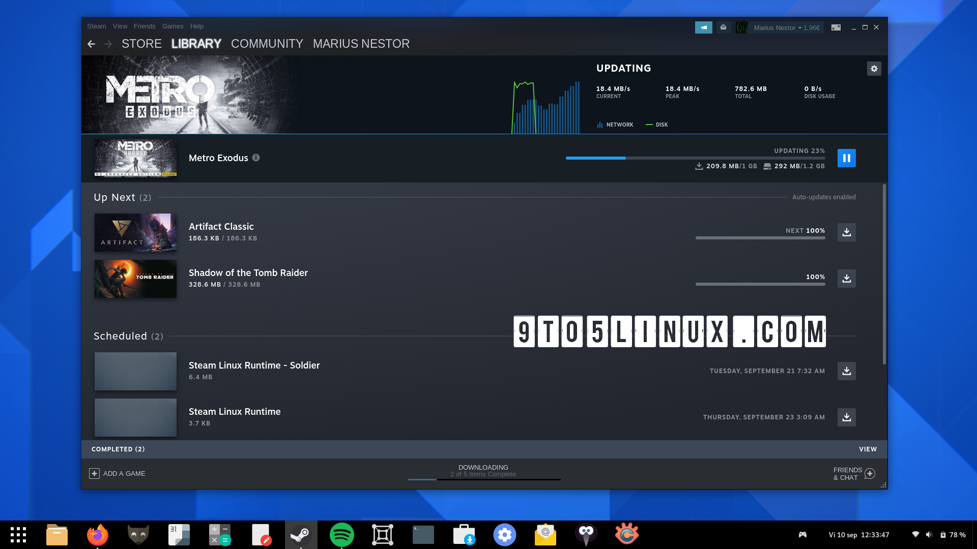This screenshot has height=549, width=977.
Task: Open downloads settings gear icon
Action: coord(874,69)
